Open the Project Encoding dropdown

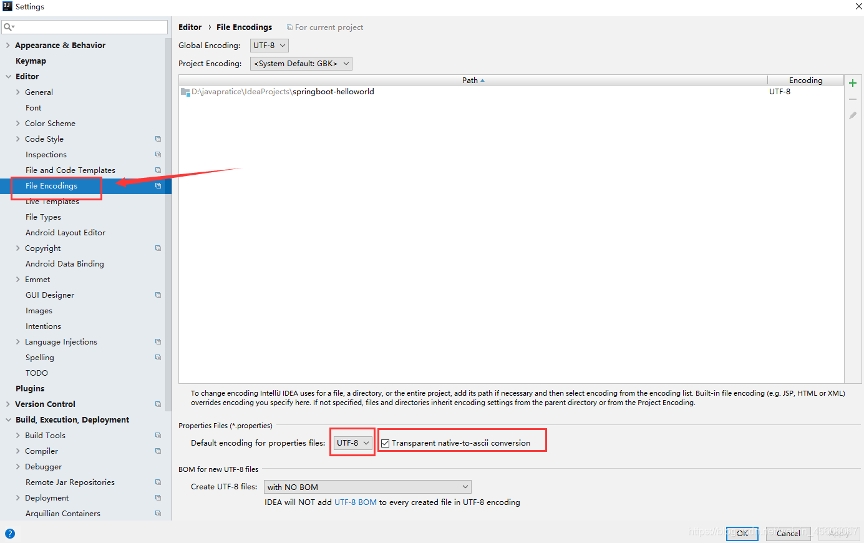pyautogui.click(x=301, y=64)
